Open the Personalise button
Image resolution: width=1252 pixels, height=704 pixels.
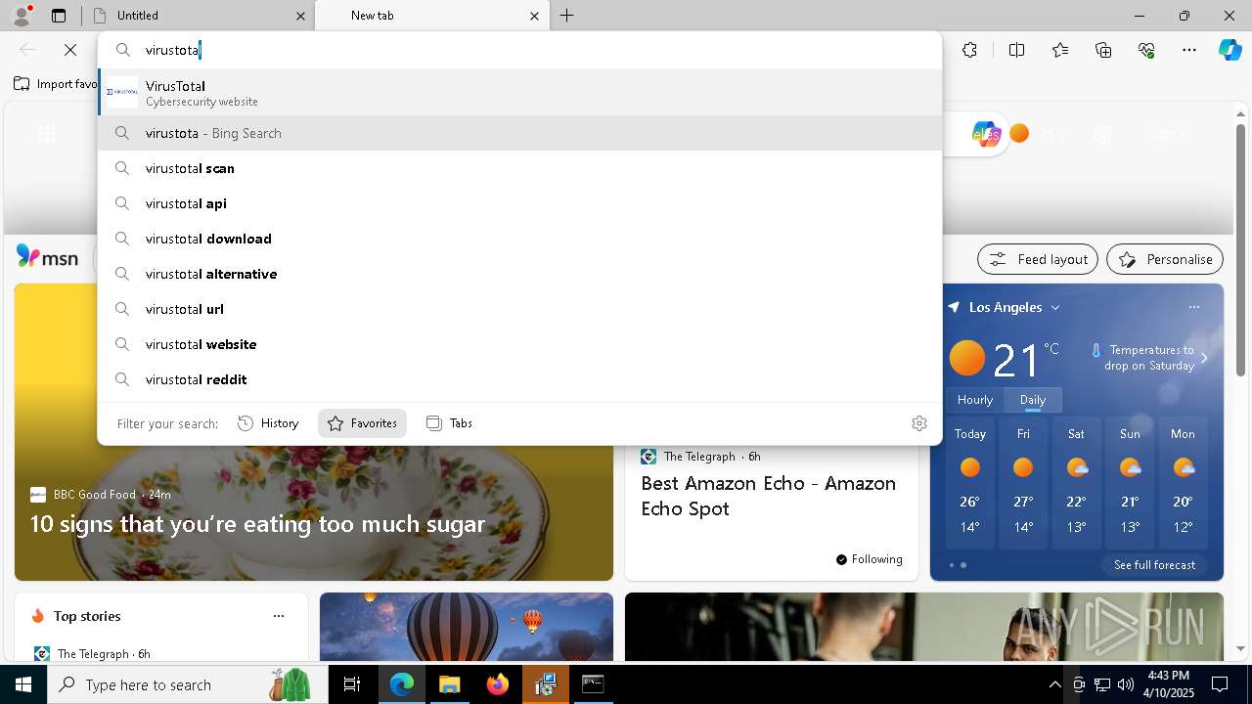pyautogui.click(x=1165, y=259)
